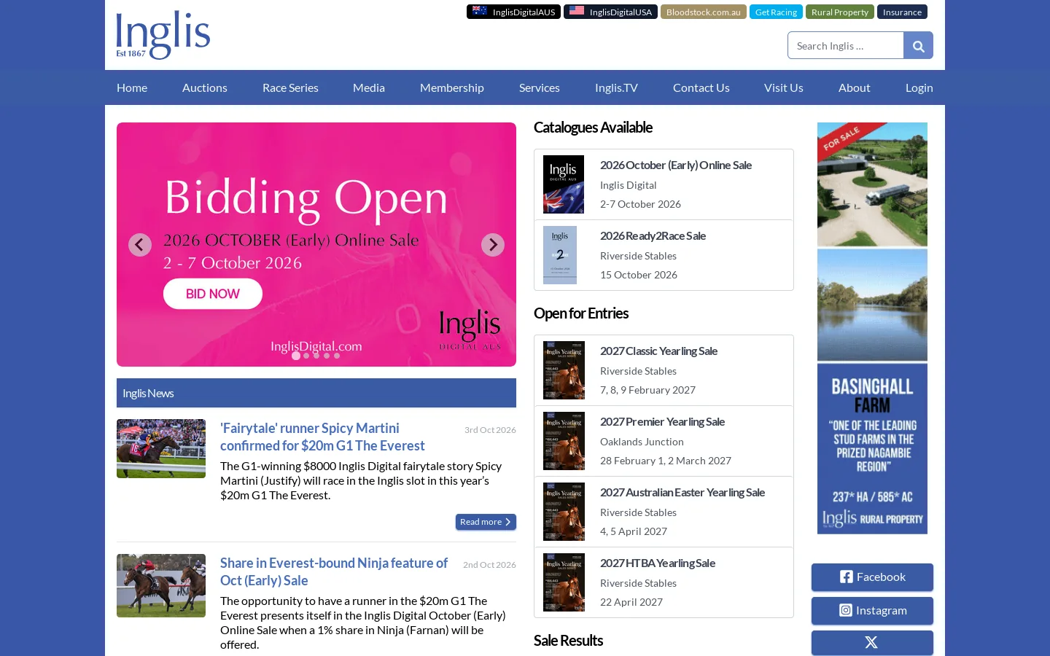Screen dimensions: 1050x656
Task: Focus the Search Inglis input field
Action: pos(846,45)
